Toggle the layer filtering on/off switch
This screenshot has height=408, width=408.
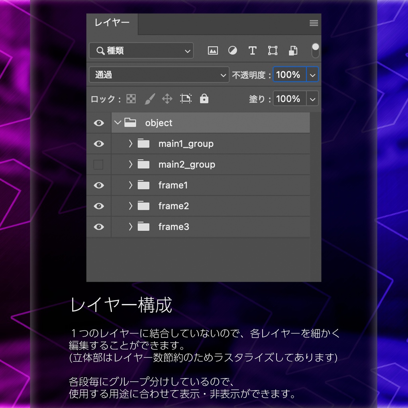tap(315, 51)
